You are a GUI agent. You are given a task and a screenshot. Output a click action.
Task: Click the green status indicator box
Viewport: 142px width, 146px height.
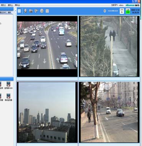pyautogui.click(x=128, y=11)
